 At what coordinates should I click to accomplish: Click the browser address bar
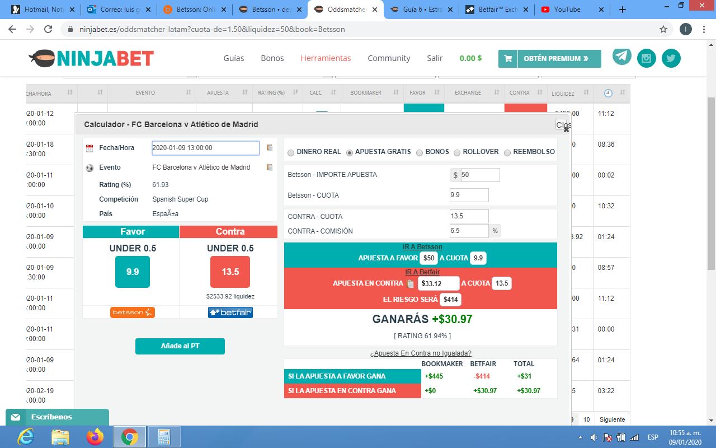click(358, 29)
